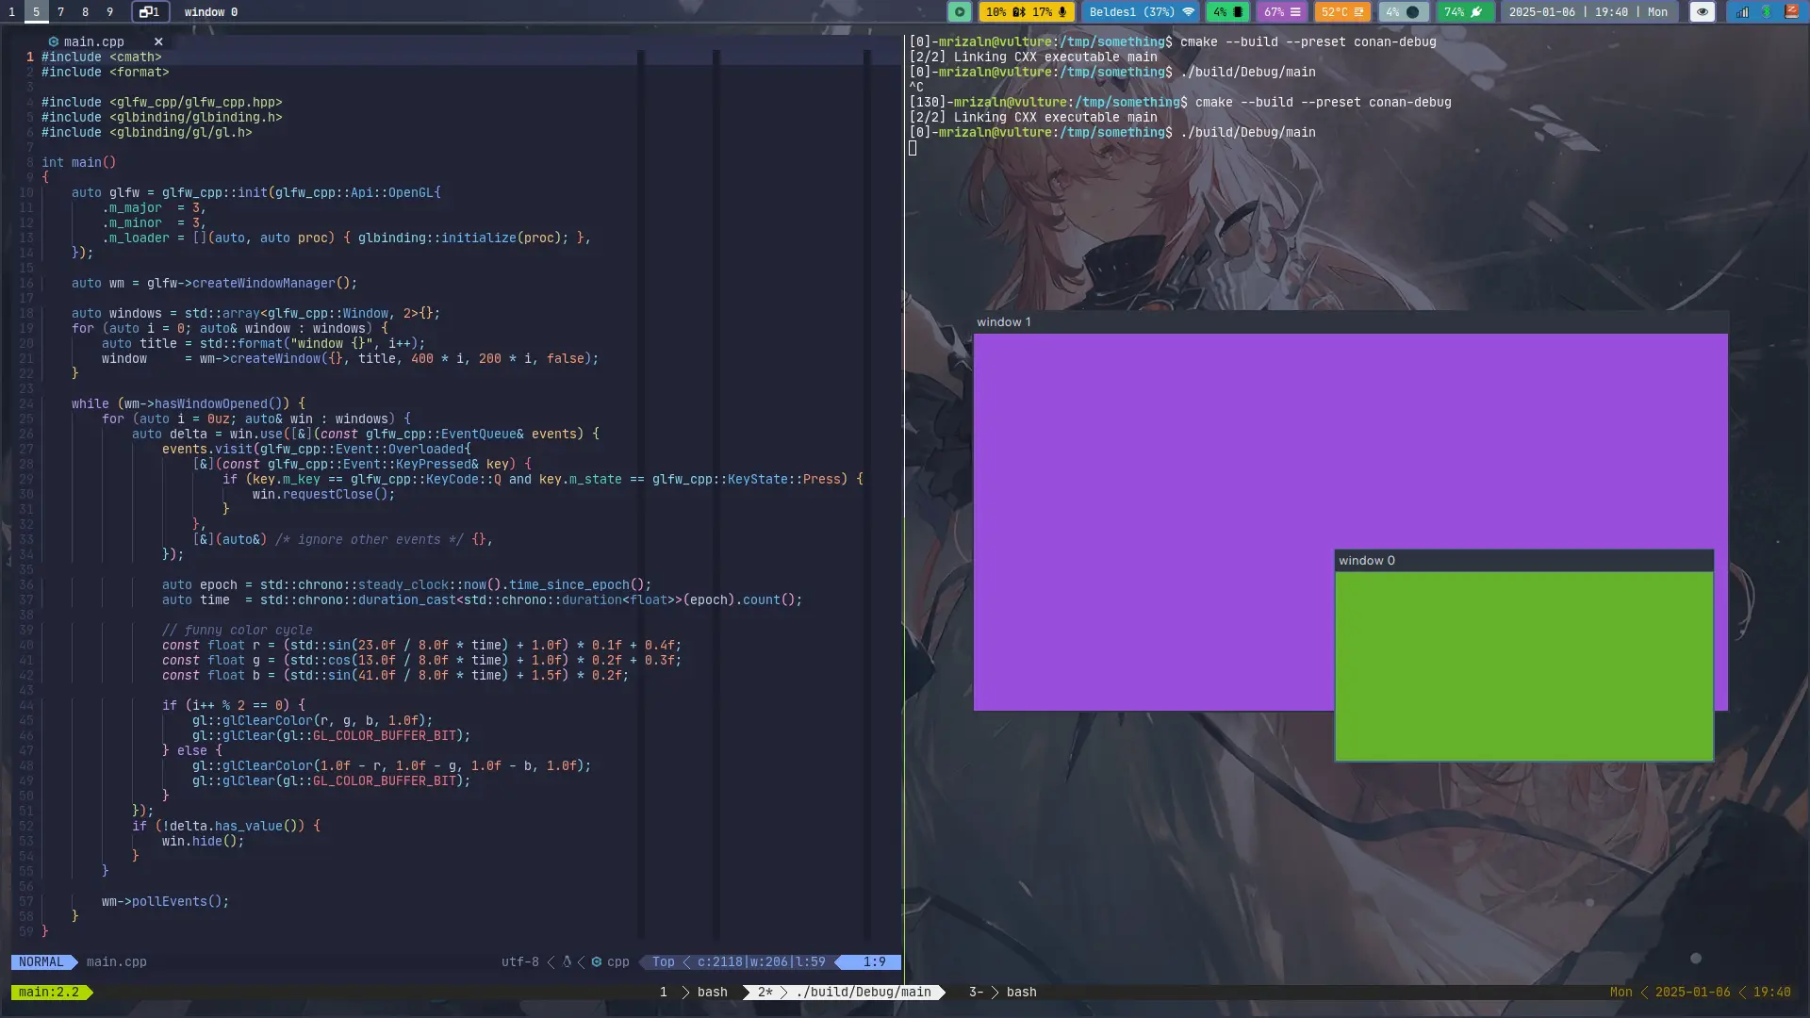
Task: Open the Beldes1 Wi-Fi network indicator
Action: [1141, 12]
